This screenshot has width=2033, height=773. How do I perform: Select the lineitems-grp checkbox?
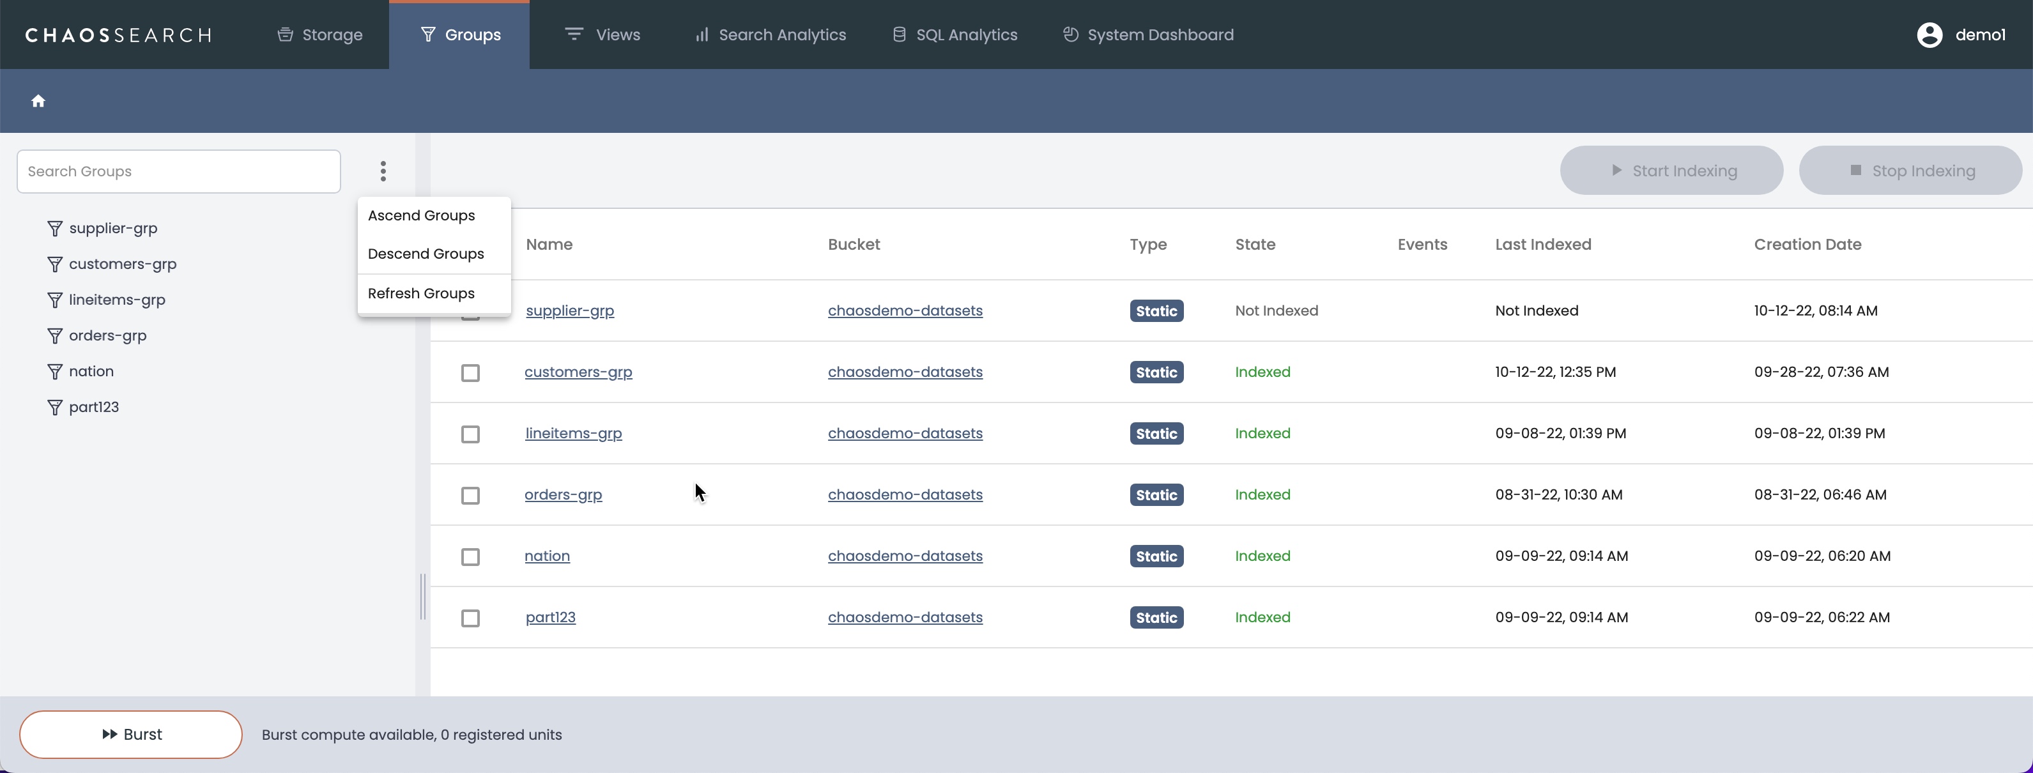tap(470, 434)
